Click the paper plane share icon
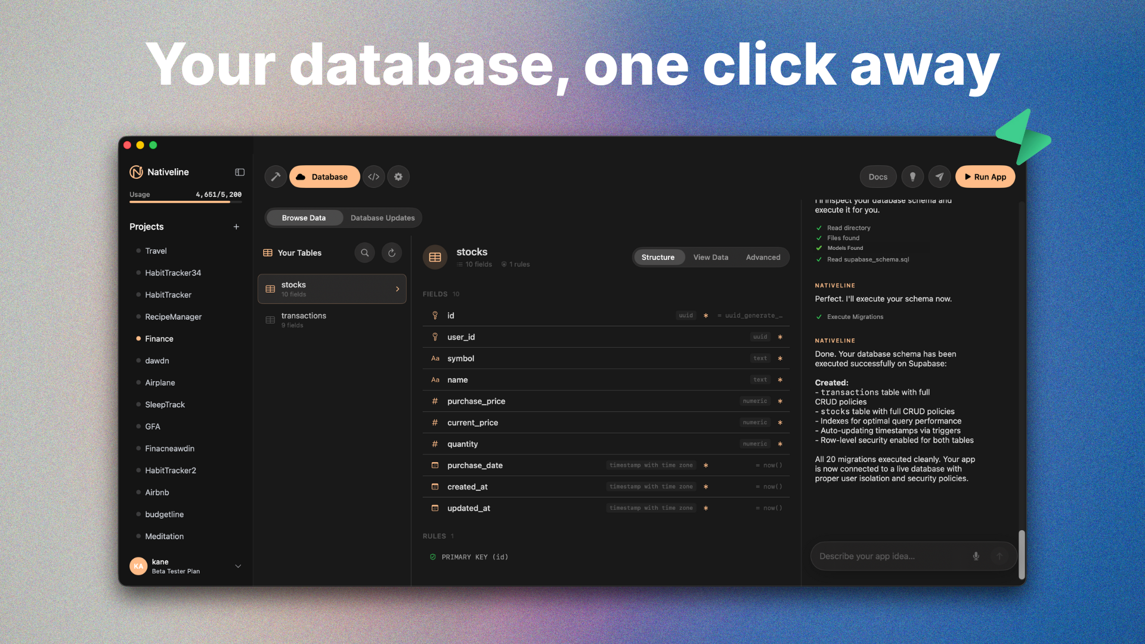The height and width of the screenshot is (644, 1145). pos(939,177)
